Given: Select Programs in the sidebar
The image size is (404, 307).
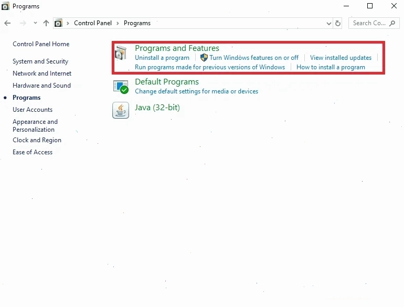Looking at the screenshot, I should (x=27, y=98).
